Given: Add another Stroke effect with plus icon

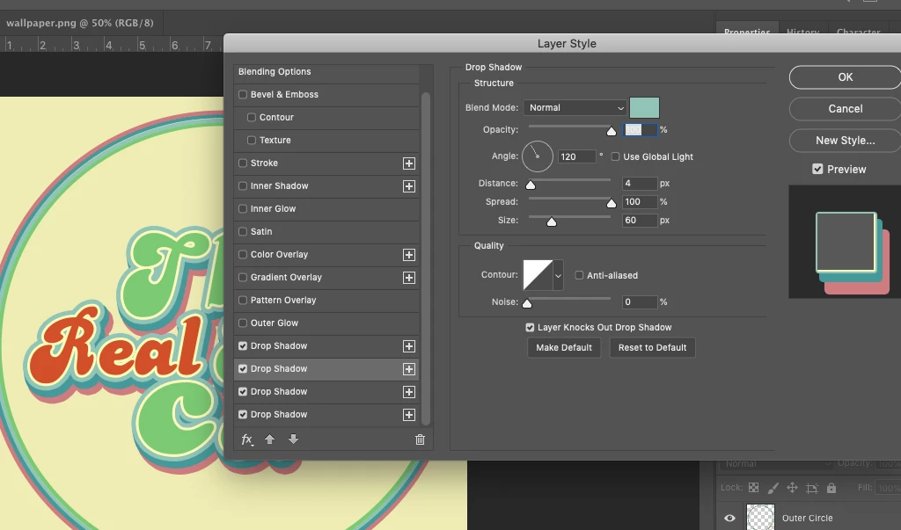Looking at the screenshot, I should pyautogui.click(x=408, y=163).
